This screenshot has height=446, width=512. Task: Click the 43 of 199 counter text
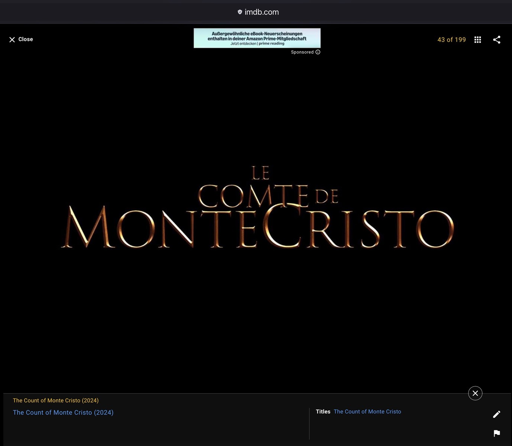[451, 40]
